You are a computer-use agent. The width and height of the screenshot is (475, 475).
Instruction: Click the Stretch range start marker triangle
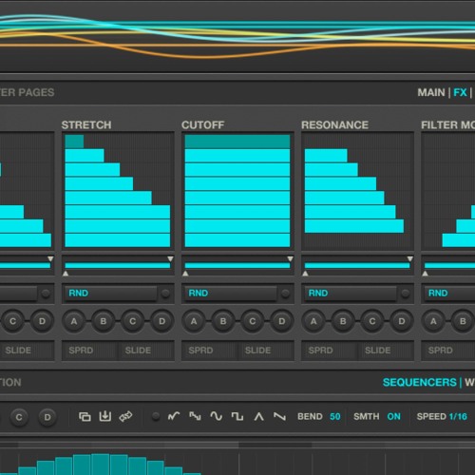[x=66, y=274]
